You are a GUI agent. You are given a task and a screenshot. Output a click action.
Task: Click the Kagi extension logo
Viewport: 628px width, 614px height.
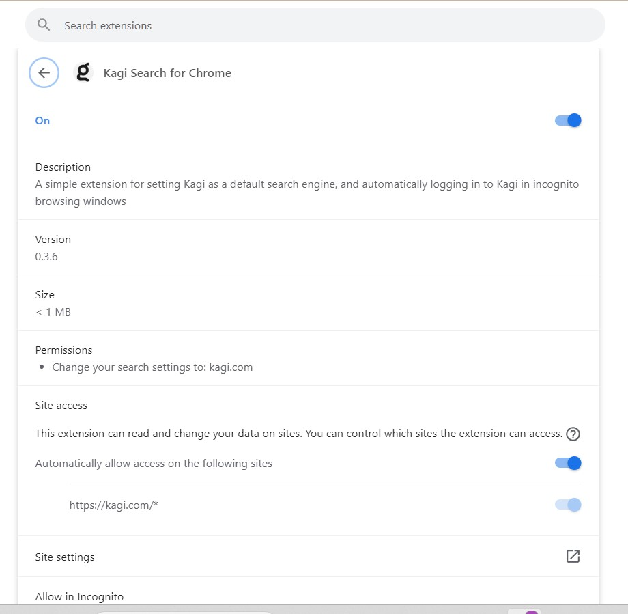click(x=83, y=73)
